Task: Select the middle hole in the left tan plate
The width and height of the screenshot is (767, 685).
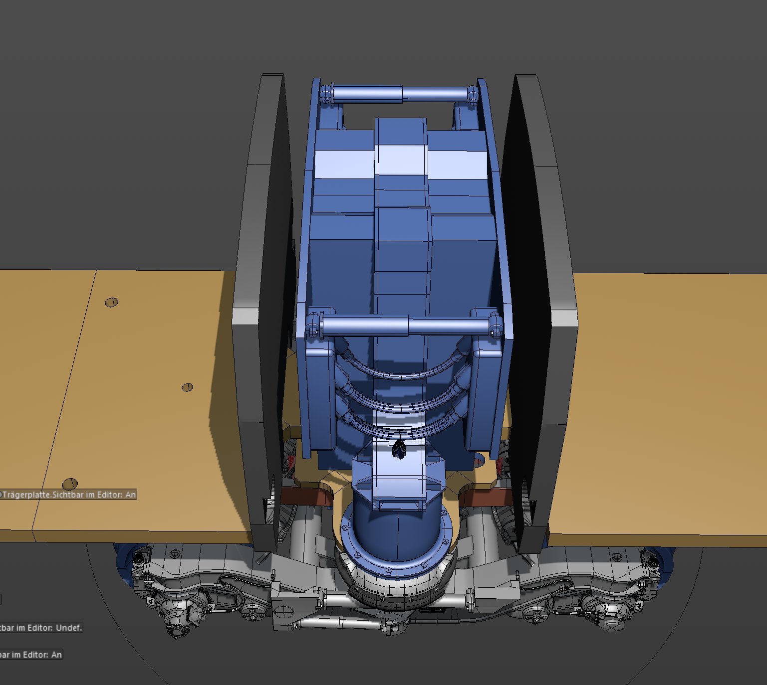Action: point(187,387)
